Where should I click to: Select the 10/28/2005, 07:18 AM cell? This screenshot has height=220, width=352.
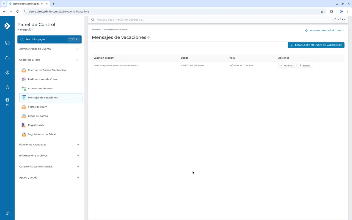click(x=192, y=65)
